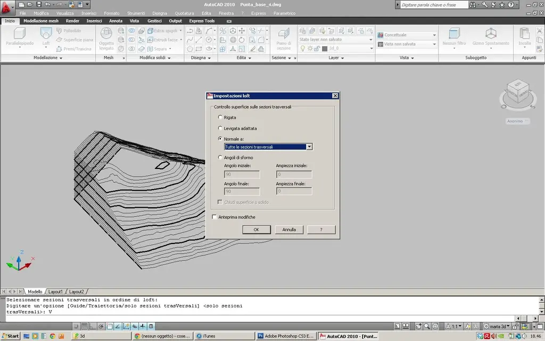Screen dimensions: 545x341
Task: Click the Incolla paste tool
Action: (524, 37)
